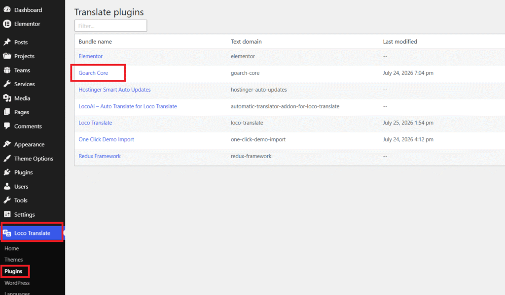Click the goarch-core text domain cell
505x295 pixels.
(x=245, y=73)
